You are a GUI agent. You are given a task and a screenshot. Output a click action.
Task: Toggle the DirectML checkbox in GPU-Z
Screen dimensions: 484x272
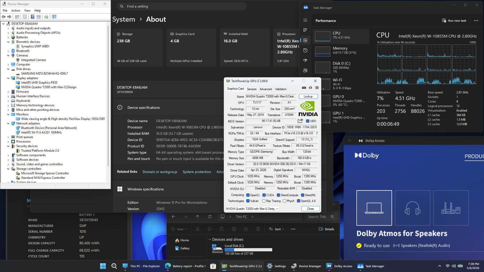302,195
